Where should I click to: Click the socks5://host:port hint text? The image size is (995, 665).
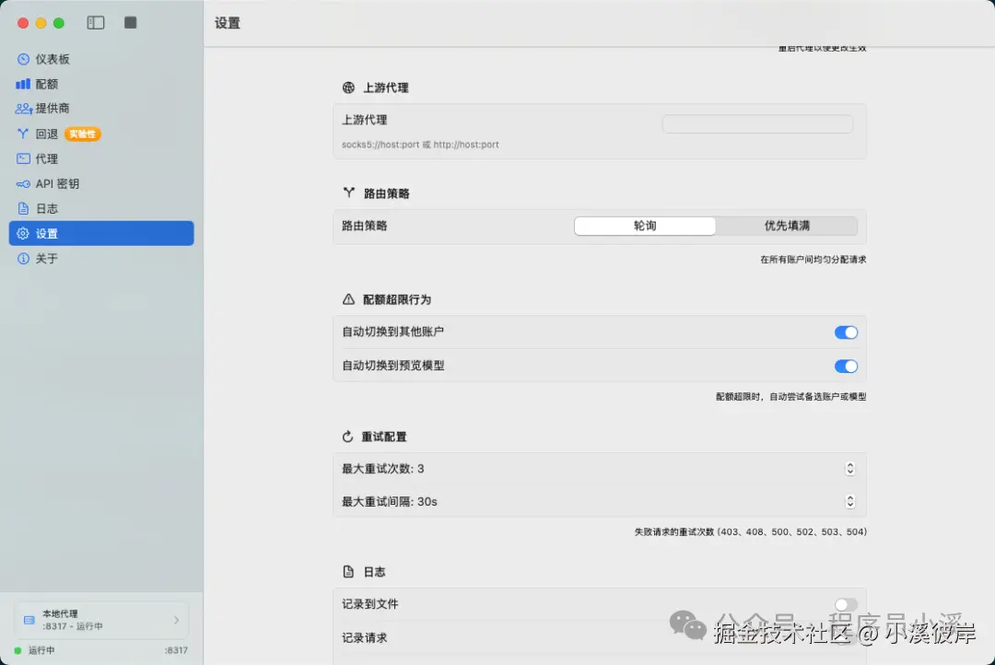[420, 145]
